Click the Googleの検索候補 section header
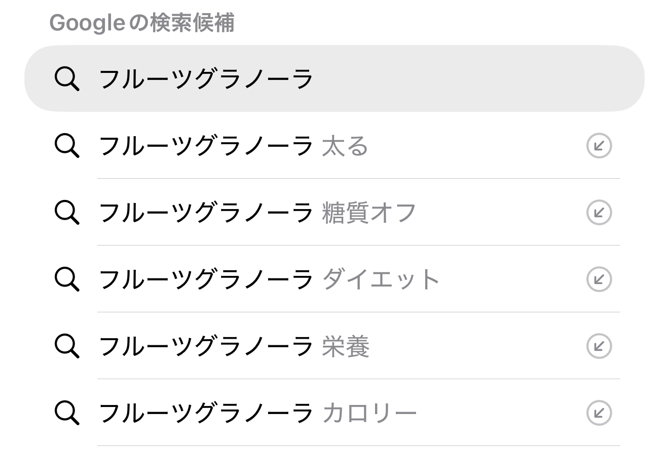The height and width of the screenshot is (450, 669). click(142, 23)
